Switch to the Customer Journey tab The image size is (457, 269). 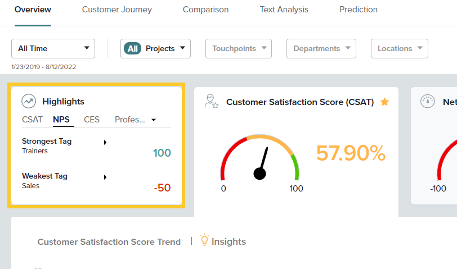pos(117,10)
